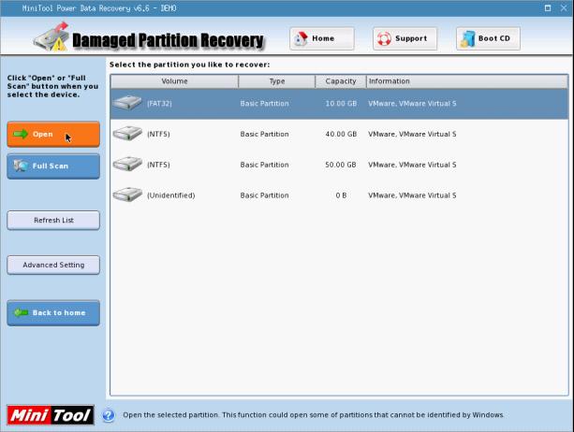Viewport: 574px width, 432px height.
Task: Click VMware info in the 50.00 GB row
Action: (x=412, y=165)
